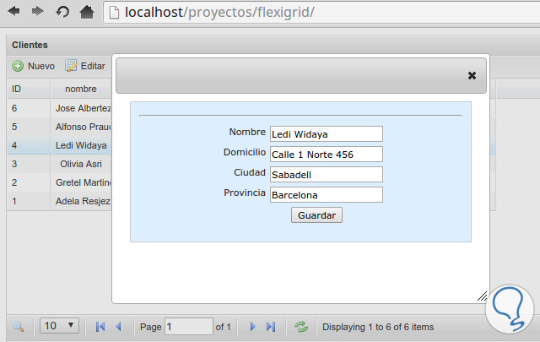Screen dimensions: 540x342
Task: Click the Ciudad field with Sabadell
Action: click(x=327, y=175)
